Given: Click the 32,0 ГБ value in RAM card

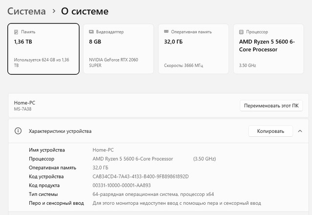Looking at the screenshot, I should [173, 42].
